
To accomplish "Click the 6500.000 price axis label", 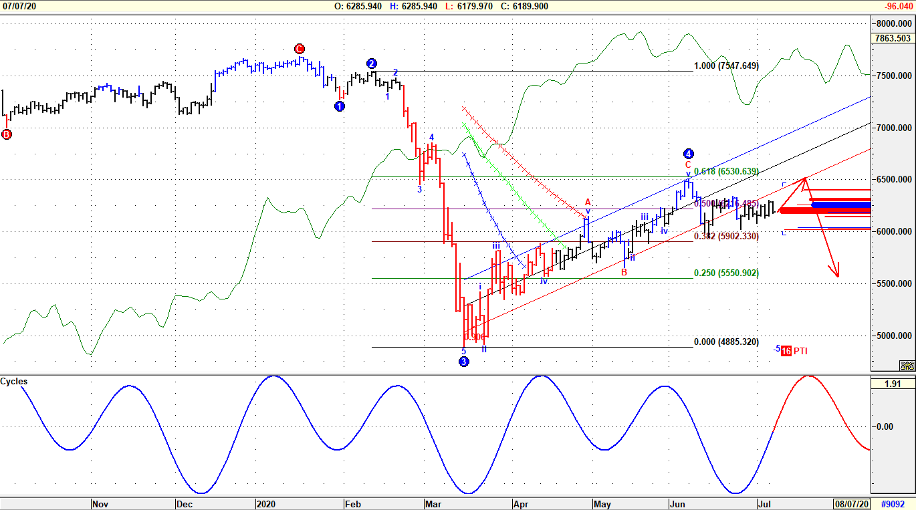I will (894, 180).
